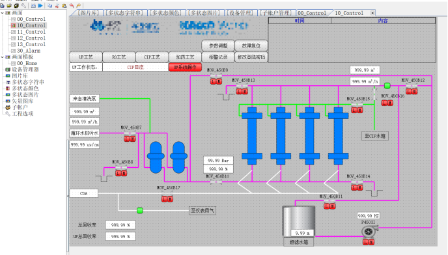The width and height of the screenshot is (448, 255).
Task: Click the scissors cut toolbar icon
Action: pos(57,5)
